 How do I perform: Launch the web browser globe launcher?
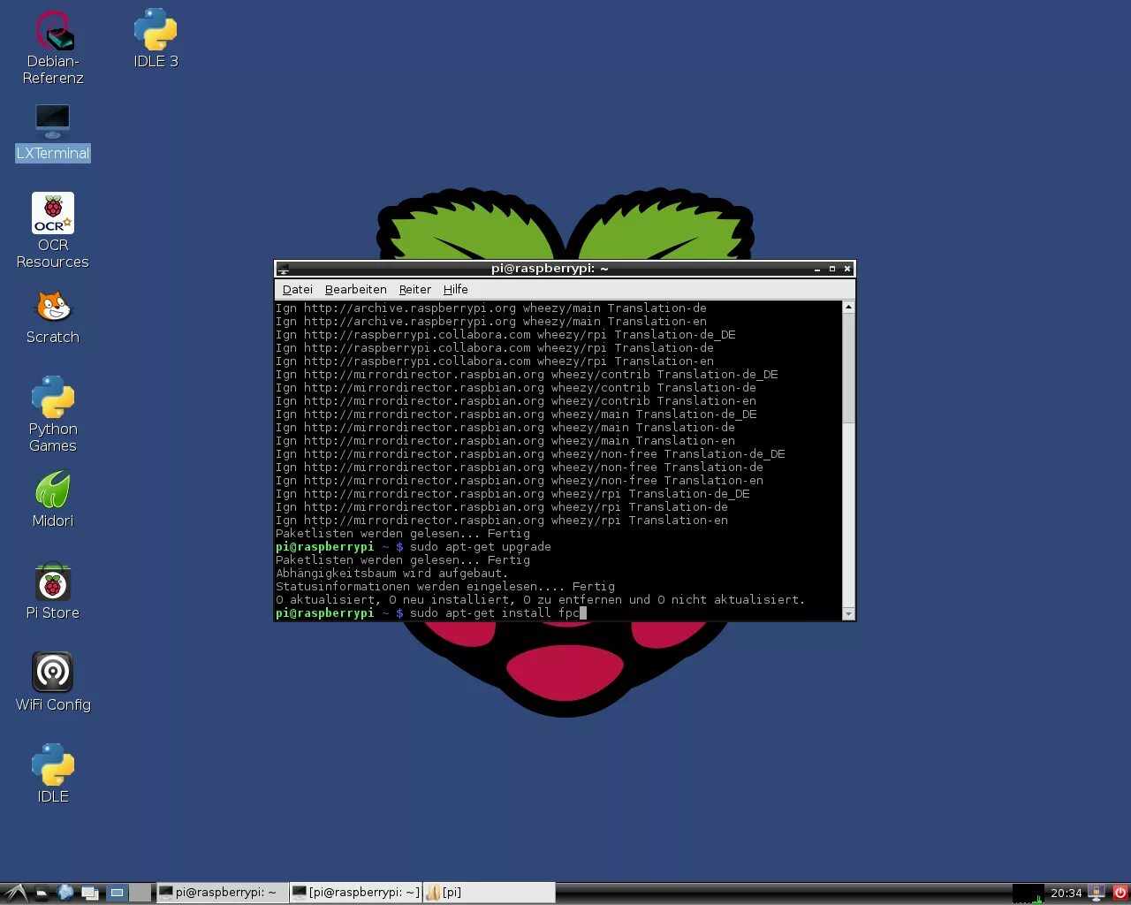tap(65, 893)
